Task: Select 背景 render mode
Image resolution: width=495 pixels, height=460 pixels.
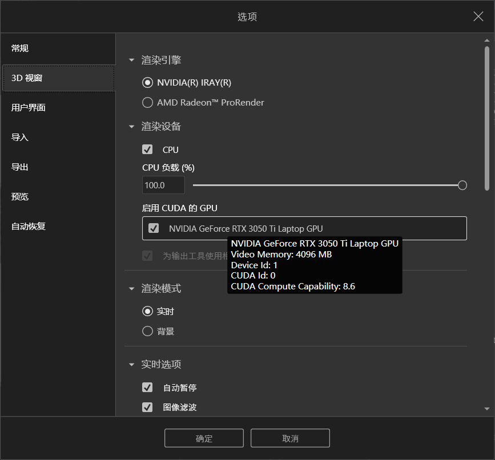Action: [147, 331]
